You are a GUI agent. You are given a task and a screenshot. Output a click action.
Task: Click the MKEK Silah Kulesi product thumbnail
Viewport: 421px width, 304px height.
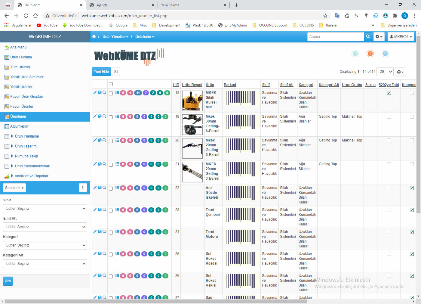(x=192, y=101)
